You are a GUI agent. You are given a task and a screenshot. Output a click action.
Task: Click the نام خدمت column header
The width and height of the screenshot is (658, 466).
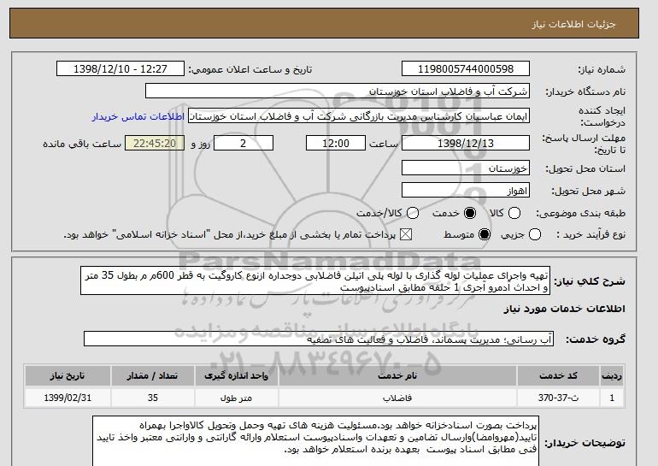[x=397, y=375]
